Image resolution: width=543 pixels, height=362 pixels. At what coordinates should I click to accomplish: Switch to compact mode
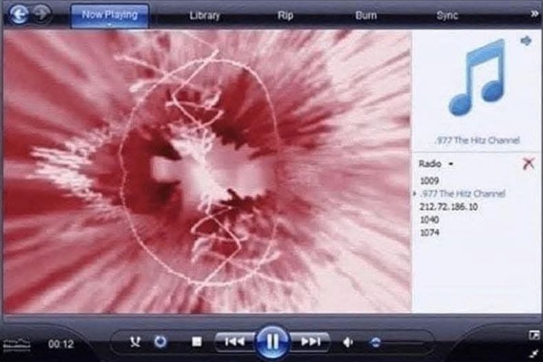[x=534, y=353]
